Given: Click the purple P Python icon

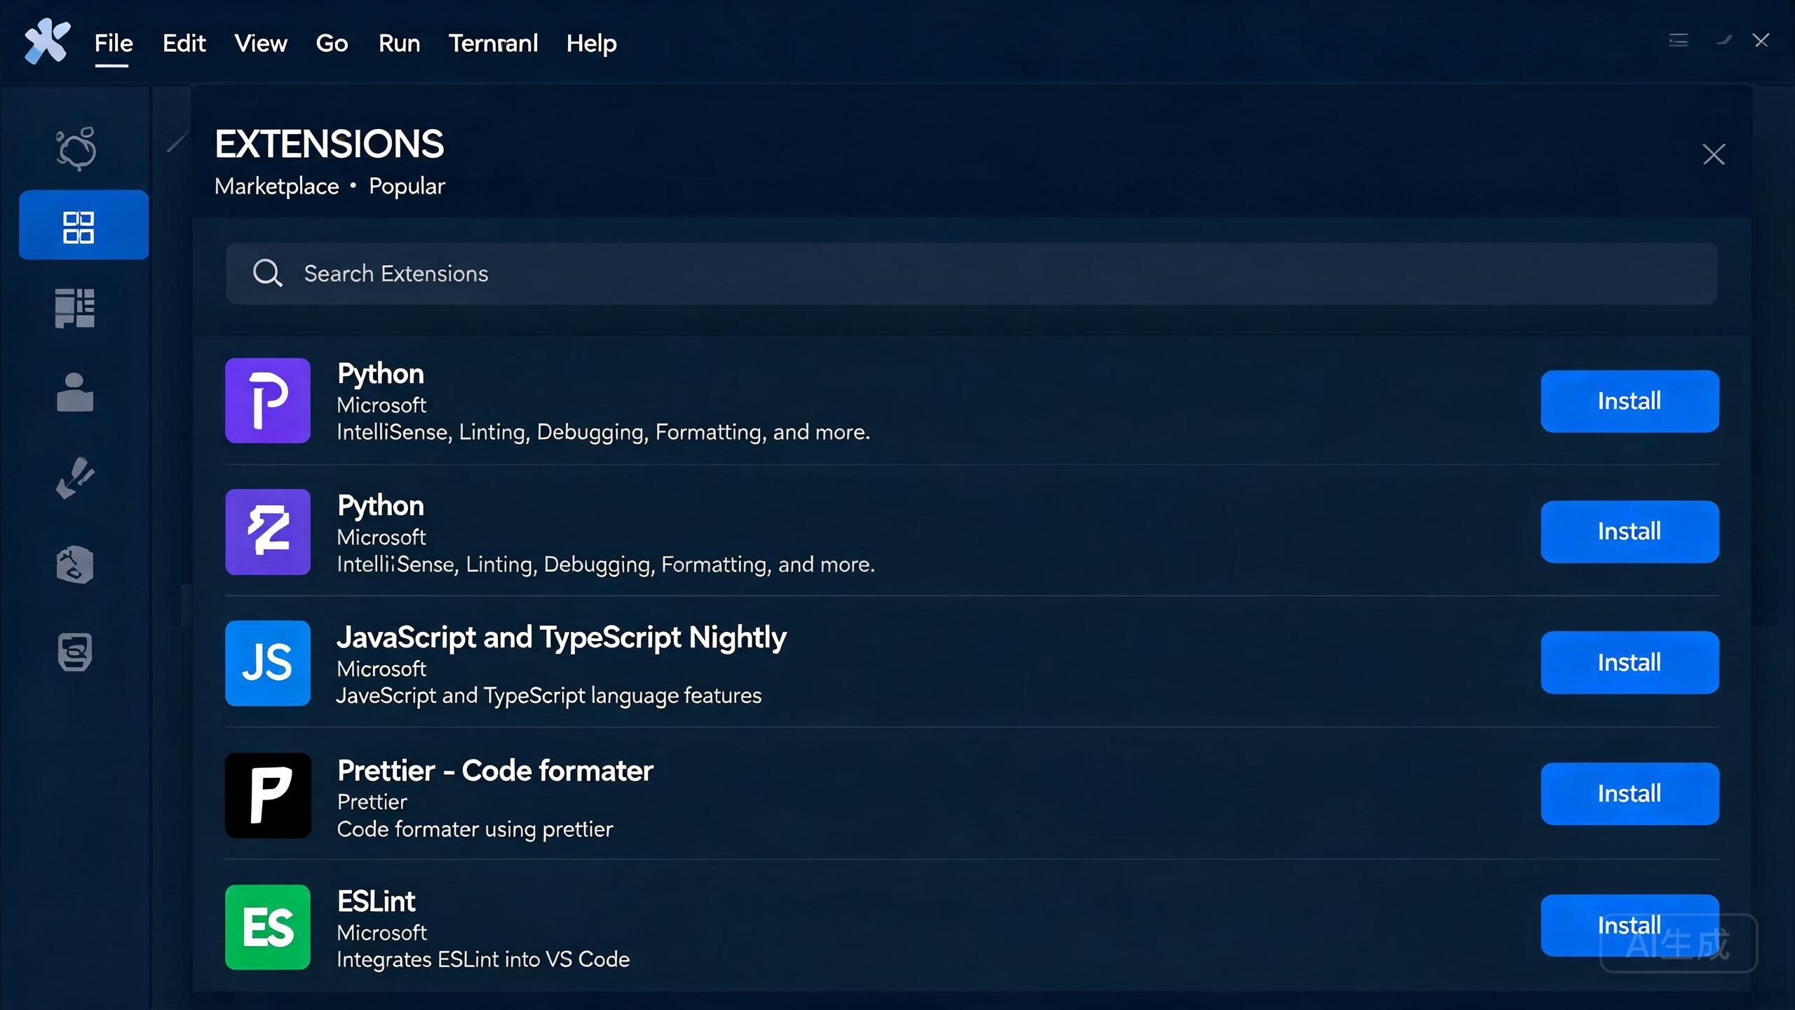Looking at the screenshot, I should [268, 400].
